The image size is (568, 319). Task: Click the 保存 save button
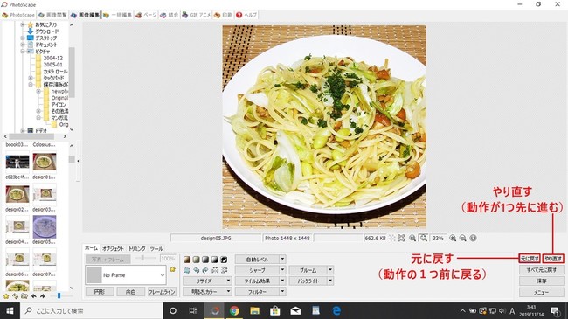tap(542, 281)
